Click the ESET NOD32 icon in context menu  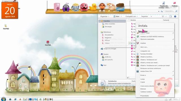[x=138, y=36]
